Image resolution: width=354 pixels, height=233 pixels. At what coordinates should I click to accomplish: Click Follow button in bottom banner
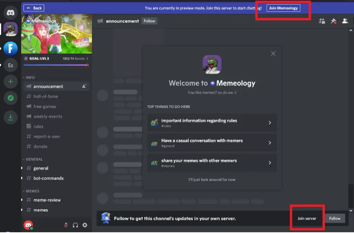335,218
